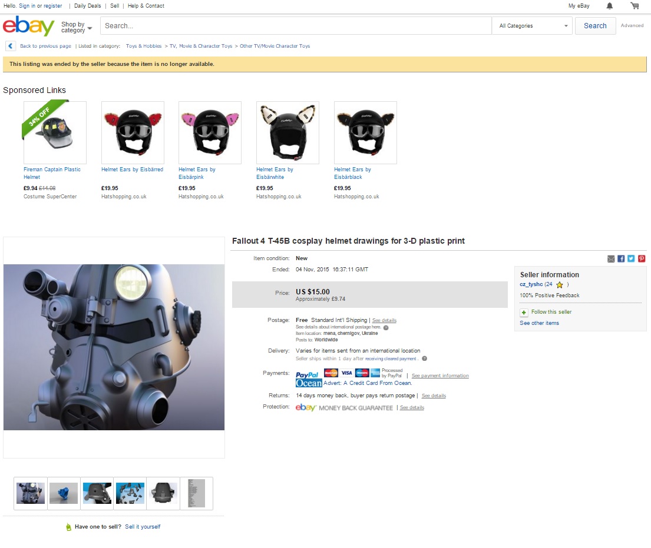
Task: Click the Ocean advert logo
Action: pos(309,383)
